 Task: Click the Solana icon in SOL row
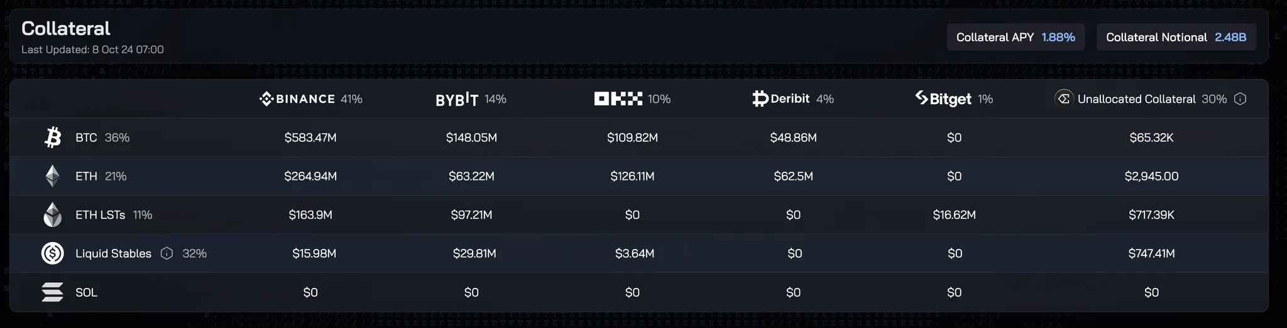[x=53, y=292]
